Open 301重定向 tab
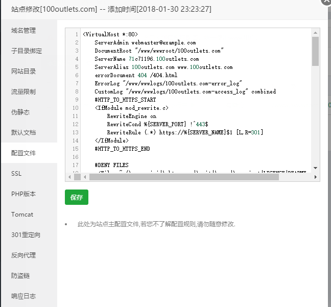This screenshot has width=331, height=307. coord(29,235)
